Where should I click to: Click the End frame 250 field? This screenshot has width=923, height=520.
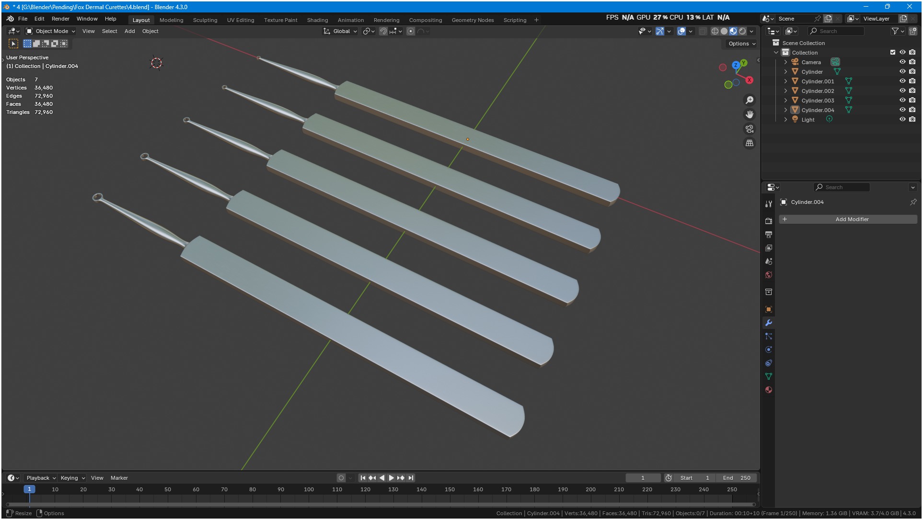737,478
